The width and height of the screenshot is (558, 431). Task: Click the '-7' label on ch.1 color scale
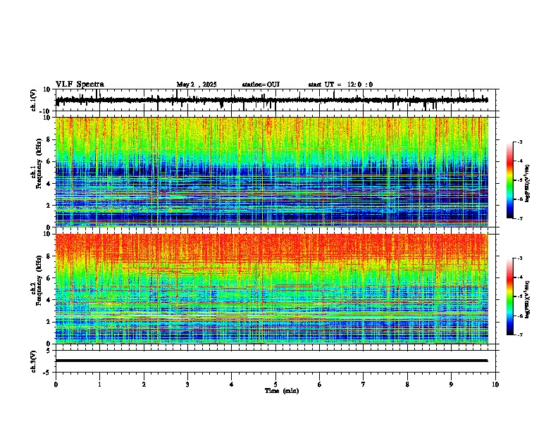[520, 218]
